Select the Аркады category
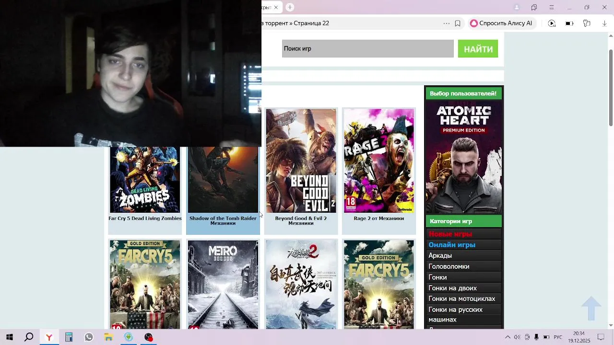614x345 pixels. [440, 256]
